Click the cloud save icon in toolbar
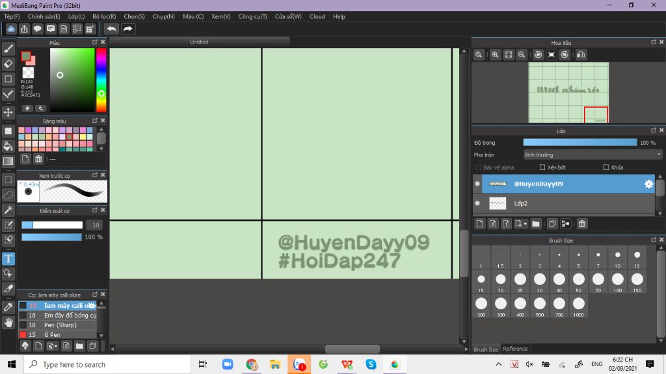 point(11,29)
